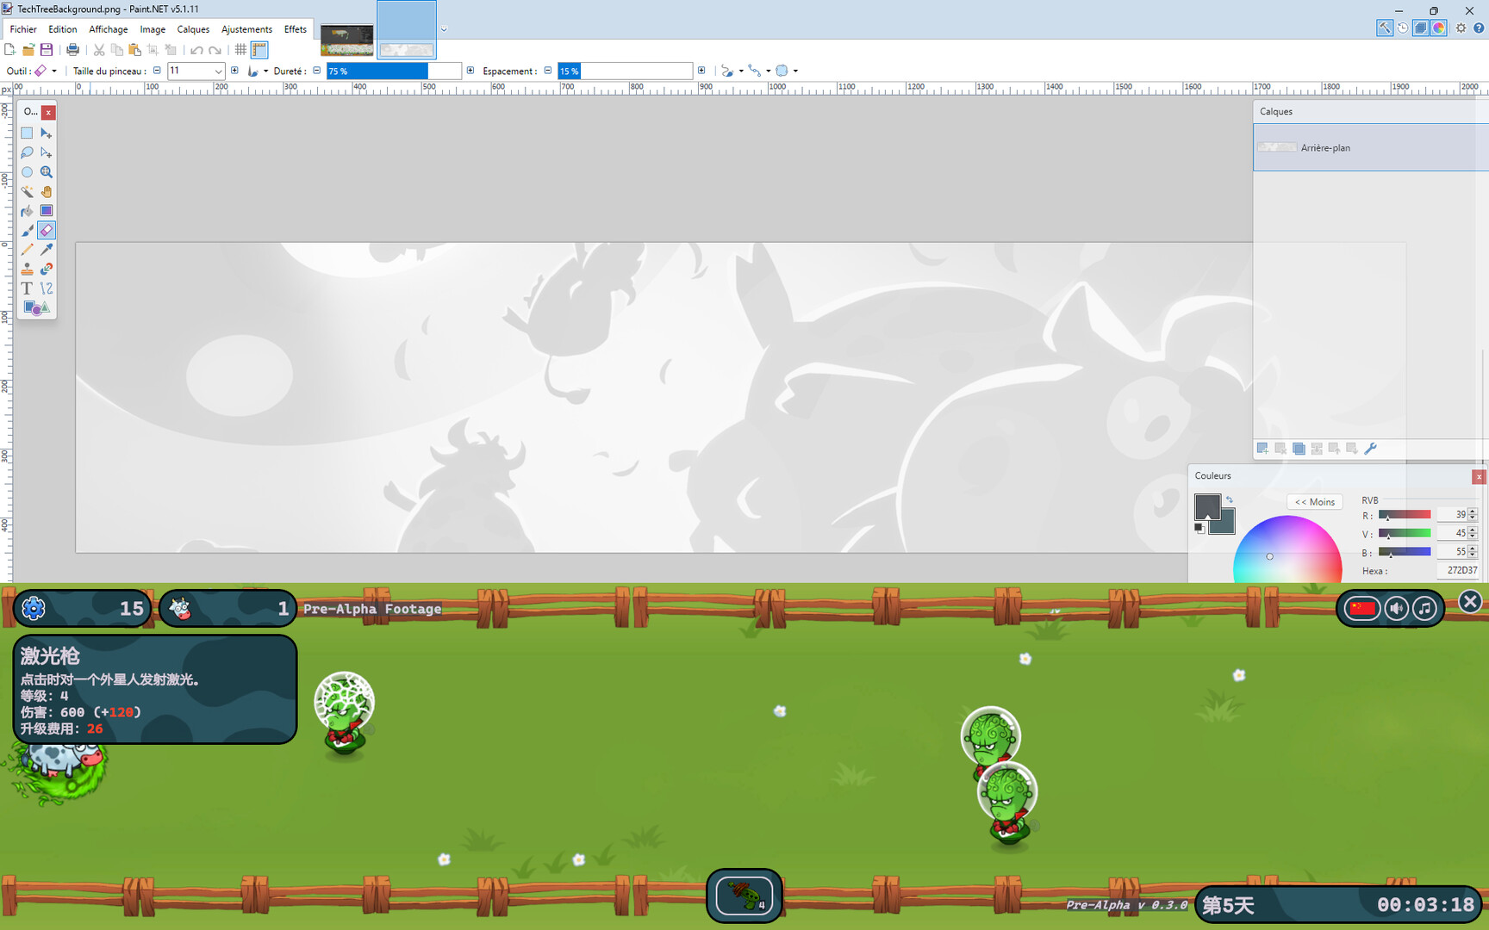The height and width of the screenshot is (930, 1489).
Task: Toggle game sound effects speaker button
Action: pyautogui.click(x=1397, y=609)
